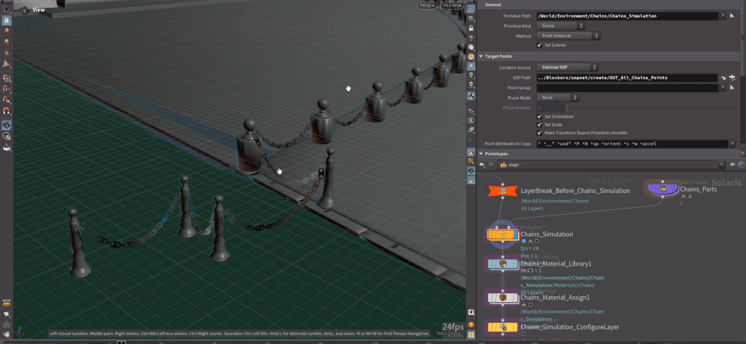Viewport: 746px width, 344px height.
Task: Select the Chains_Parts SOP Create node
Action: pyautogui.click(x=662, y=188)
